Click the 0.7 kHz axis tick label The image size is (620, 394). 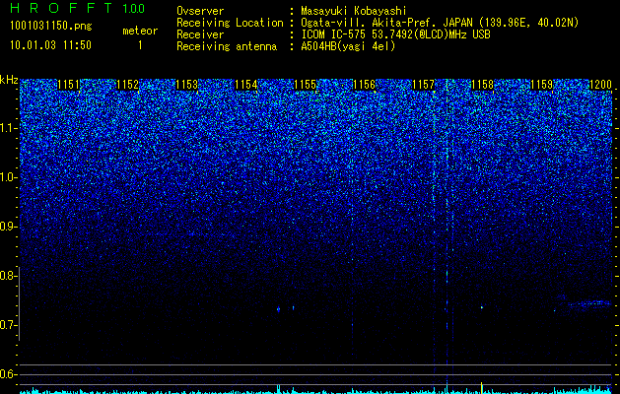point(7,325)
